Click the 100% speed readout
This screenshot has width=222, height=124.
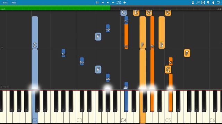coord(119,2)
